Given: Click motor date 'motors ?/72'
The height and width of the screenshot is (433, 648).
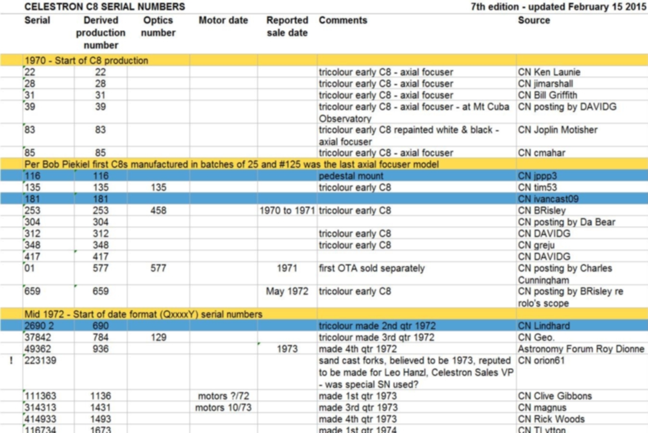Looking at the screenshot, I should click(x=223, y=396).
